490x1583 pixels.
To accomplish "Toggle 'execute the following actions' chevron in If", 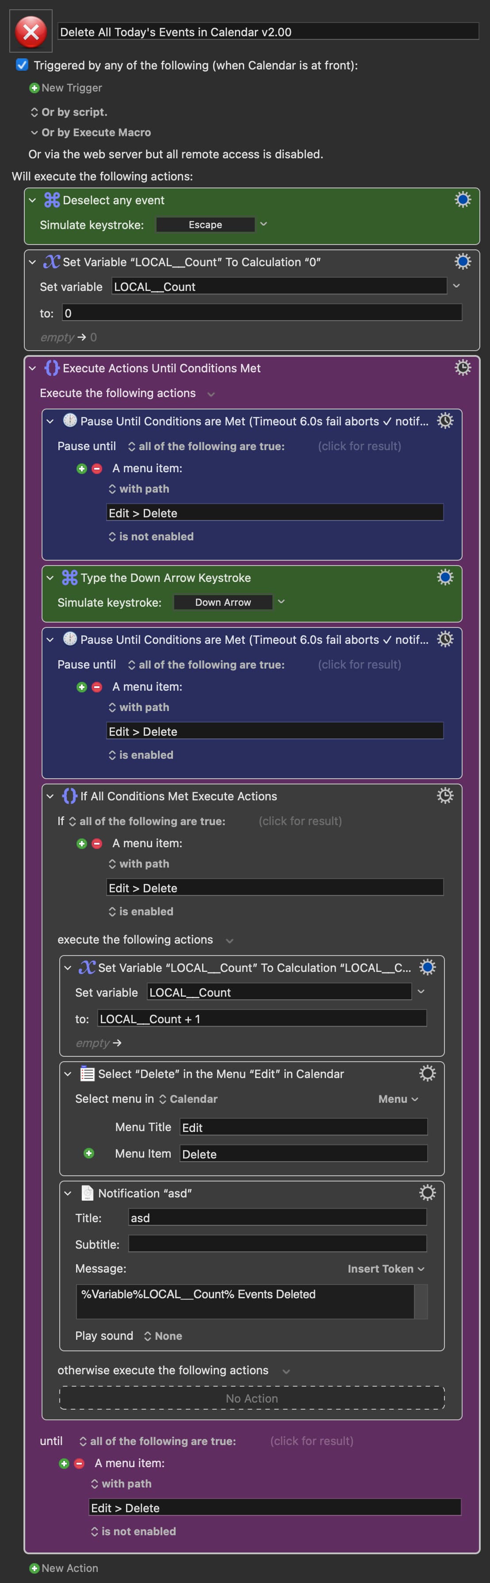I will click(230, 941).
